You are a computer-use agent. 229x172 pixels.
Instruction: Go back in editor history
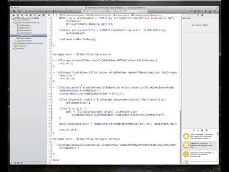pos(53,15)
